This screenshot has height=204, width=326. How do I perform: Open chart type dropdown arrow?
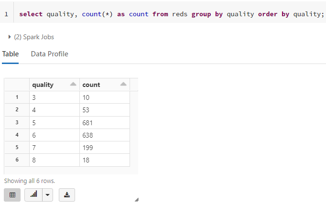point(48,195)
